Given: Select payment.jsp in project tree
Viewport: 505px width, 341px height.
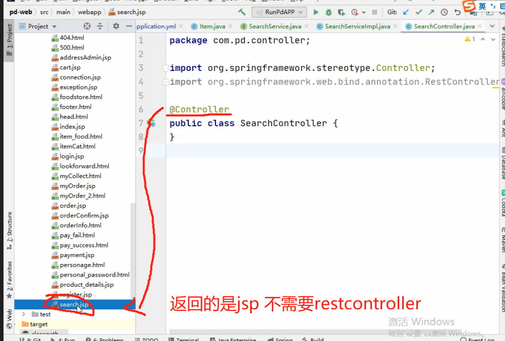Looking at the screenshot, I should (73, 255).
